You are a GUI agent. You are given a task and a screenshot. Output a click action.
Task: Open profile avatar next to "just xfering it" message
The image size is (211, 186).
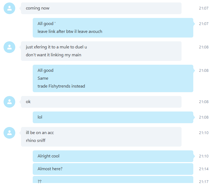[10, 47]
